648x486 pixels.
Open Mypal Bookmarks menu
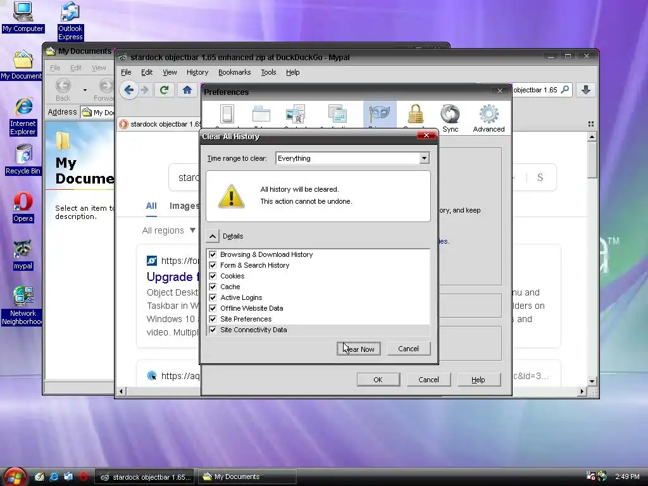tap(234, 72)
